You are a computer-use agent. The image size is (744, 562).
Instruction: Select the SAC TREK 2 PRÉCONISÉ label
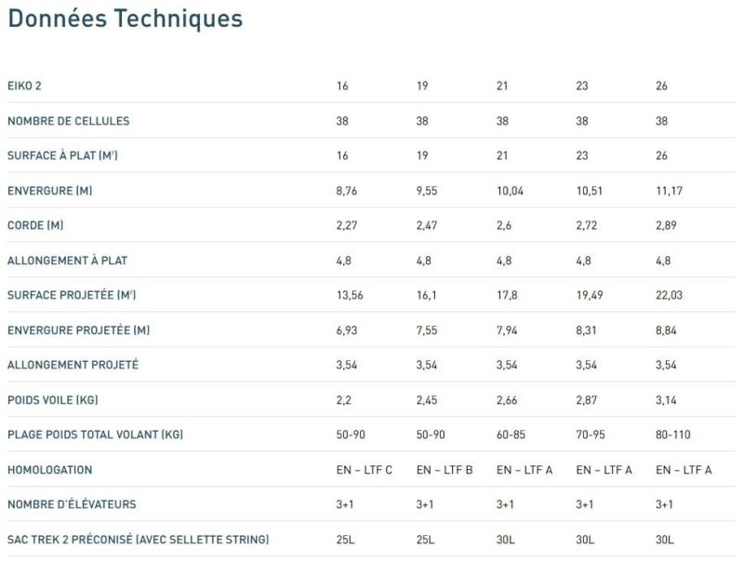pyautogui.click(x=138, y=540)
